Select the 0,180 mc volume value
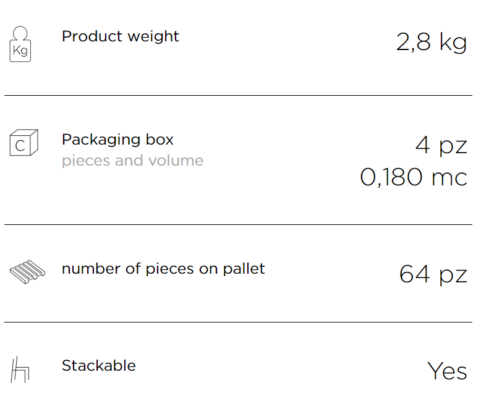This screenshot has width=481, height=409. (x=414, y=177)
